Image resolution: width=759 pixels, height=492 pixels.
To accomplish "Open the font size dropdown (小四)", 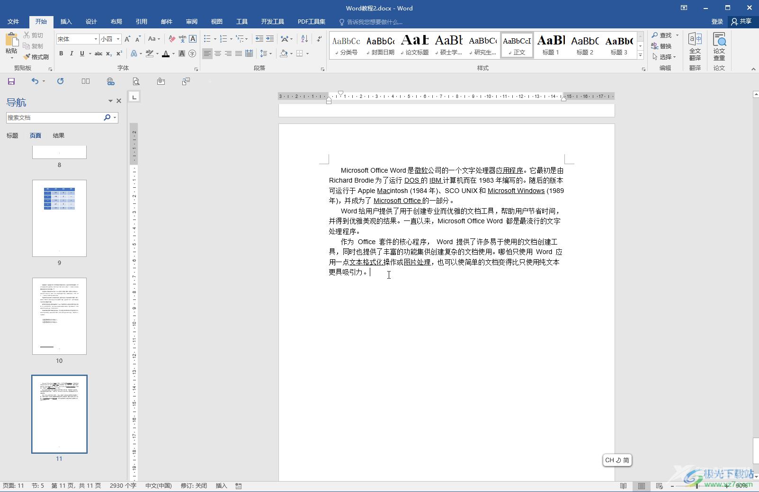I will pos(118,39).
